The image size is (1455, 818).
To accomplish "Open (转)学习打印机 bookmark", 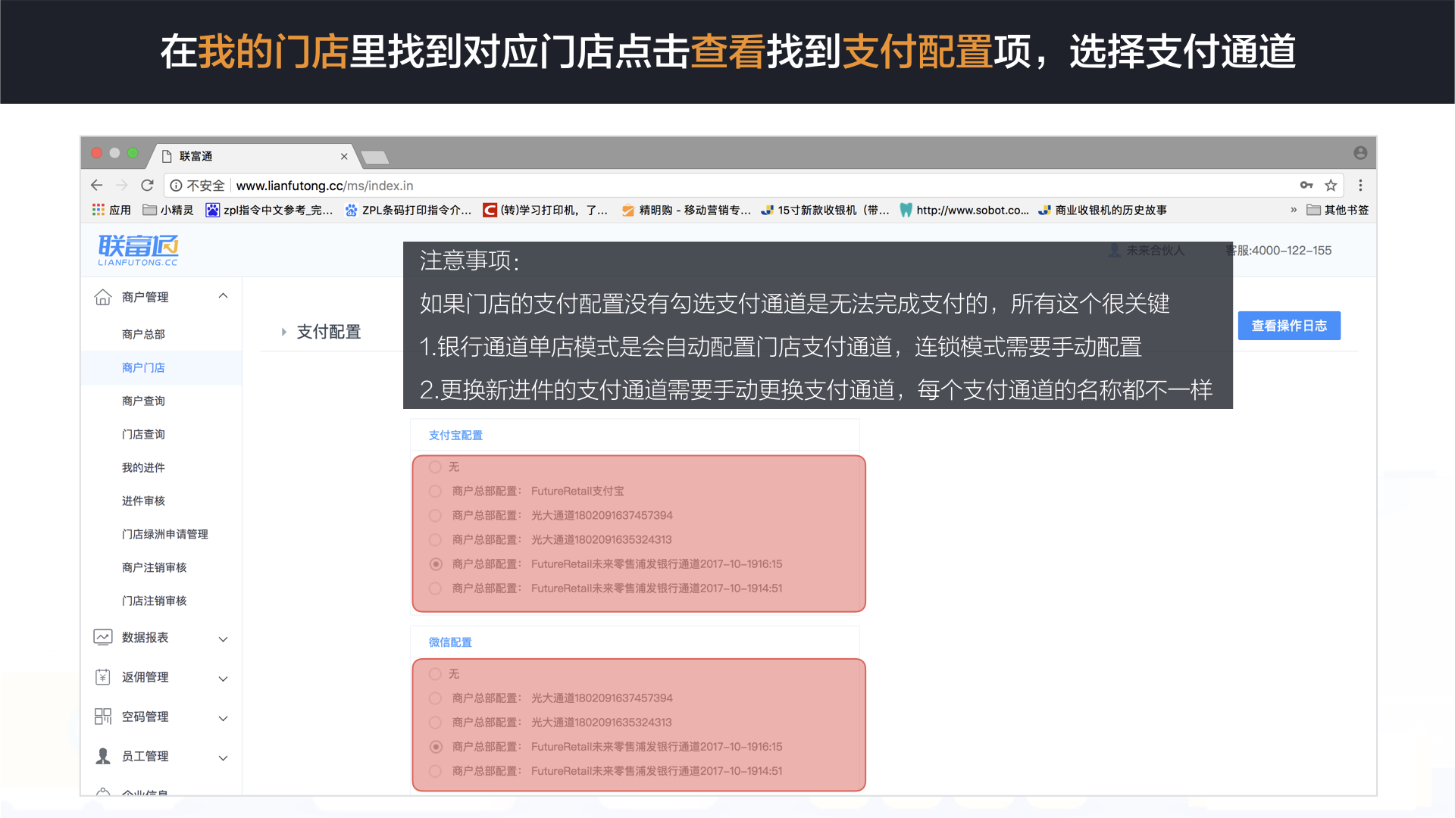I will pos(546,210).
